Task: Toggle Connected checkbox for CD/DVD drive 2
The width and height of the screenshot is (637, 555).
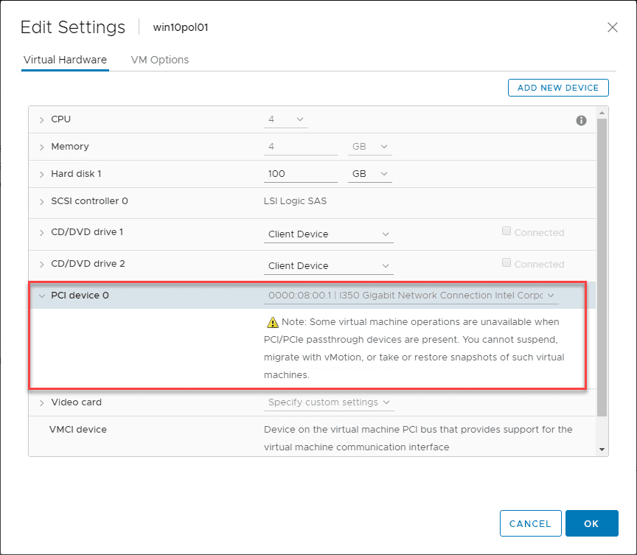Action: 507,263
